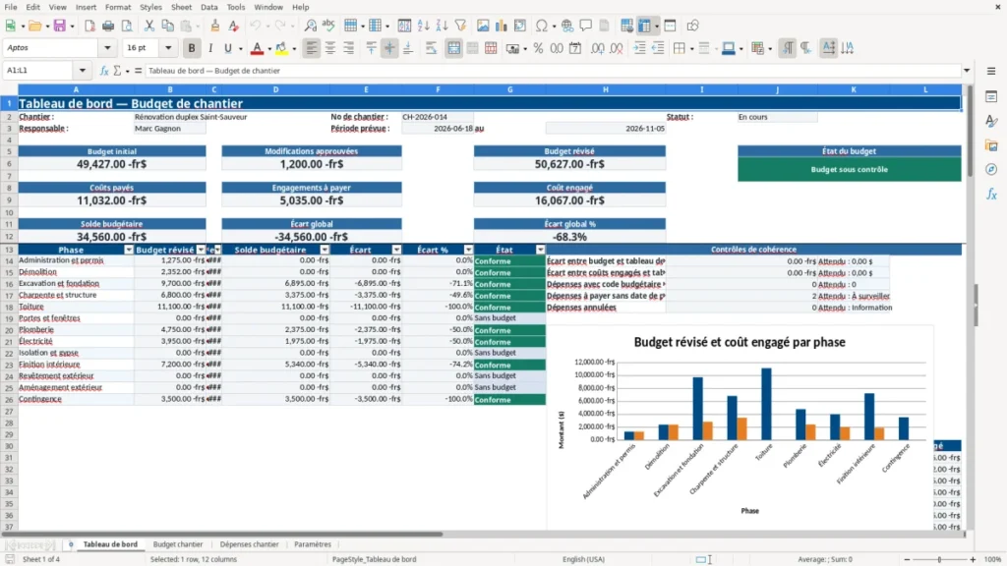Open the sidebar Properties icon
This screenshot has height=566, width=1007.
coord(991,97)
